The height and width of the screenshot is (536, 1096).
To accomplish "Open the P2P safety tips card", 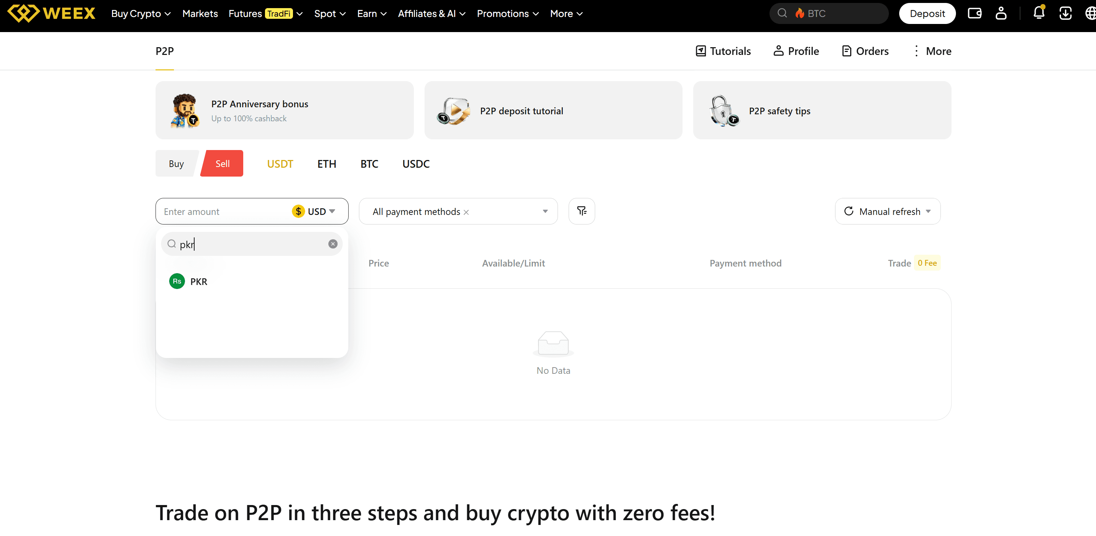I will (x=822, y=110).
